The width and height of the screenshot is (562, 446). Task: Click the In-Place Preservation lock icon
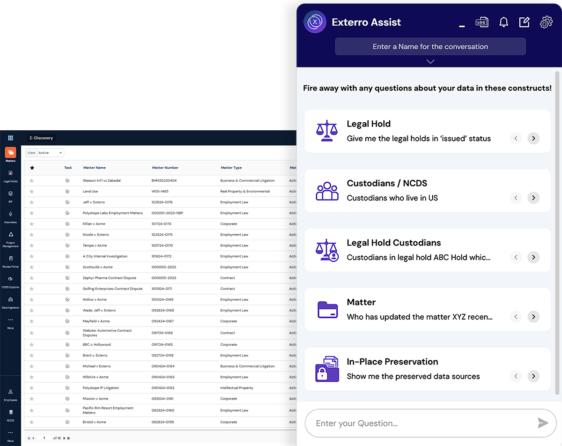click(x=327, y=369)
